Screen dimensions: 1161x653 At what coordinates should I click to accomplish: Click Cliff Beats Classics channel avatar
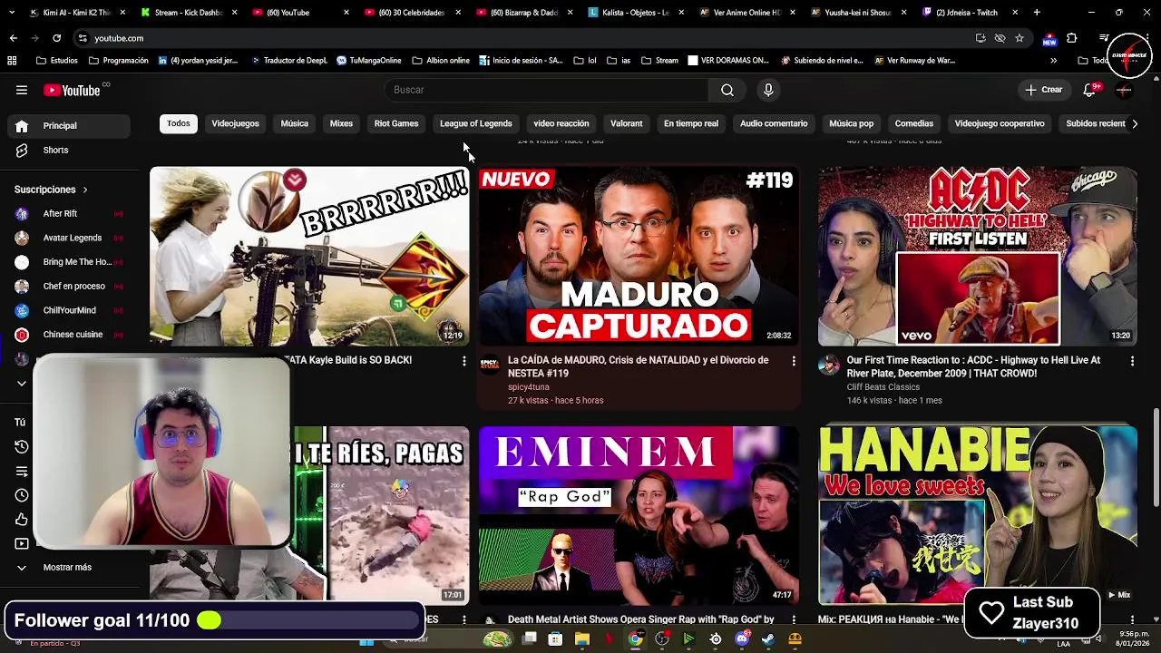828,365
